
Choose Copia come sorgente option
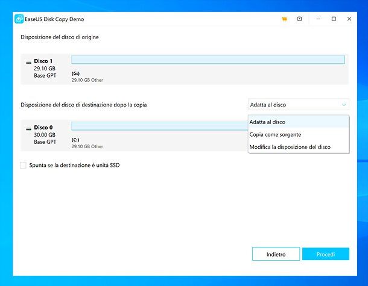click(x=299, y=134)
